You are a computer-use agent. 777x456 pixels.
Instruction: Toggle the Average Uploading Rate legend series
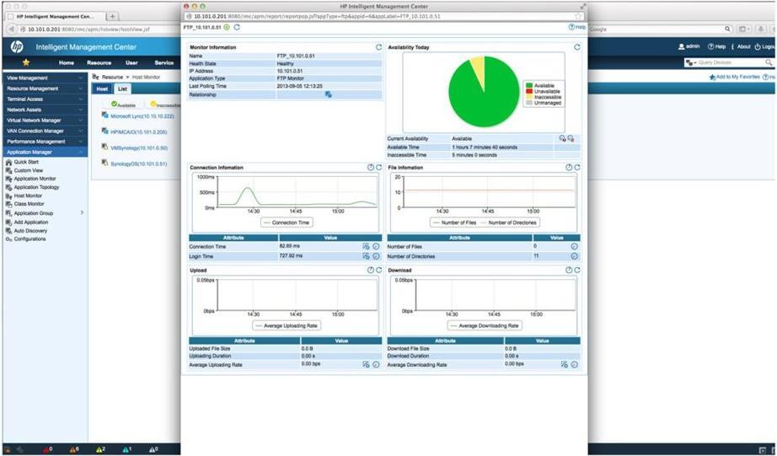pos(287,325)
